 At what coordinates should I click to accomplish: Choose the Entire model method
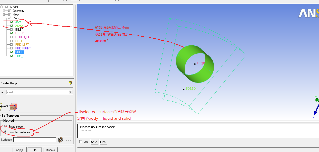point(6,127)
